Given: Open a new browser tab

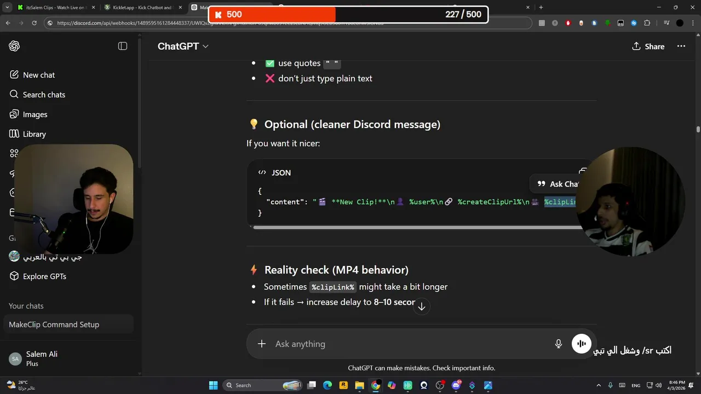Looking at the screenshot, I should coord(541,7).
